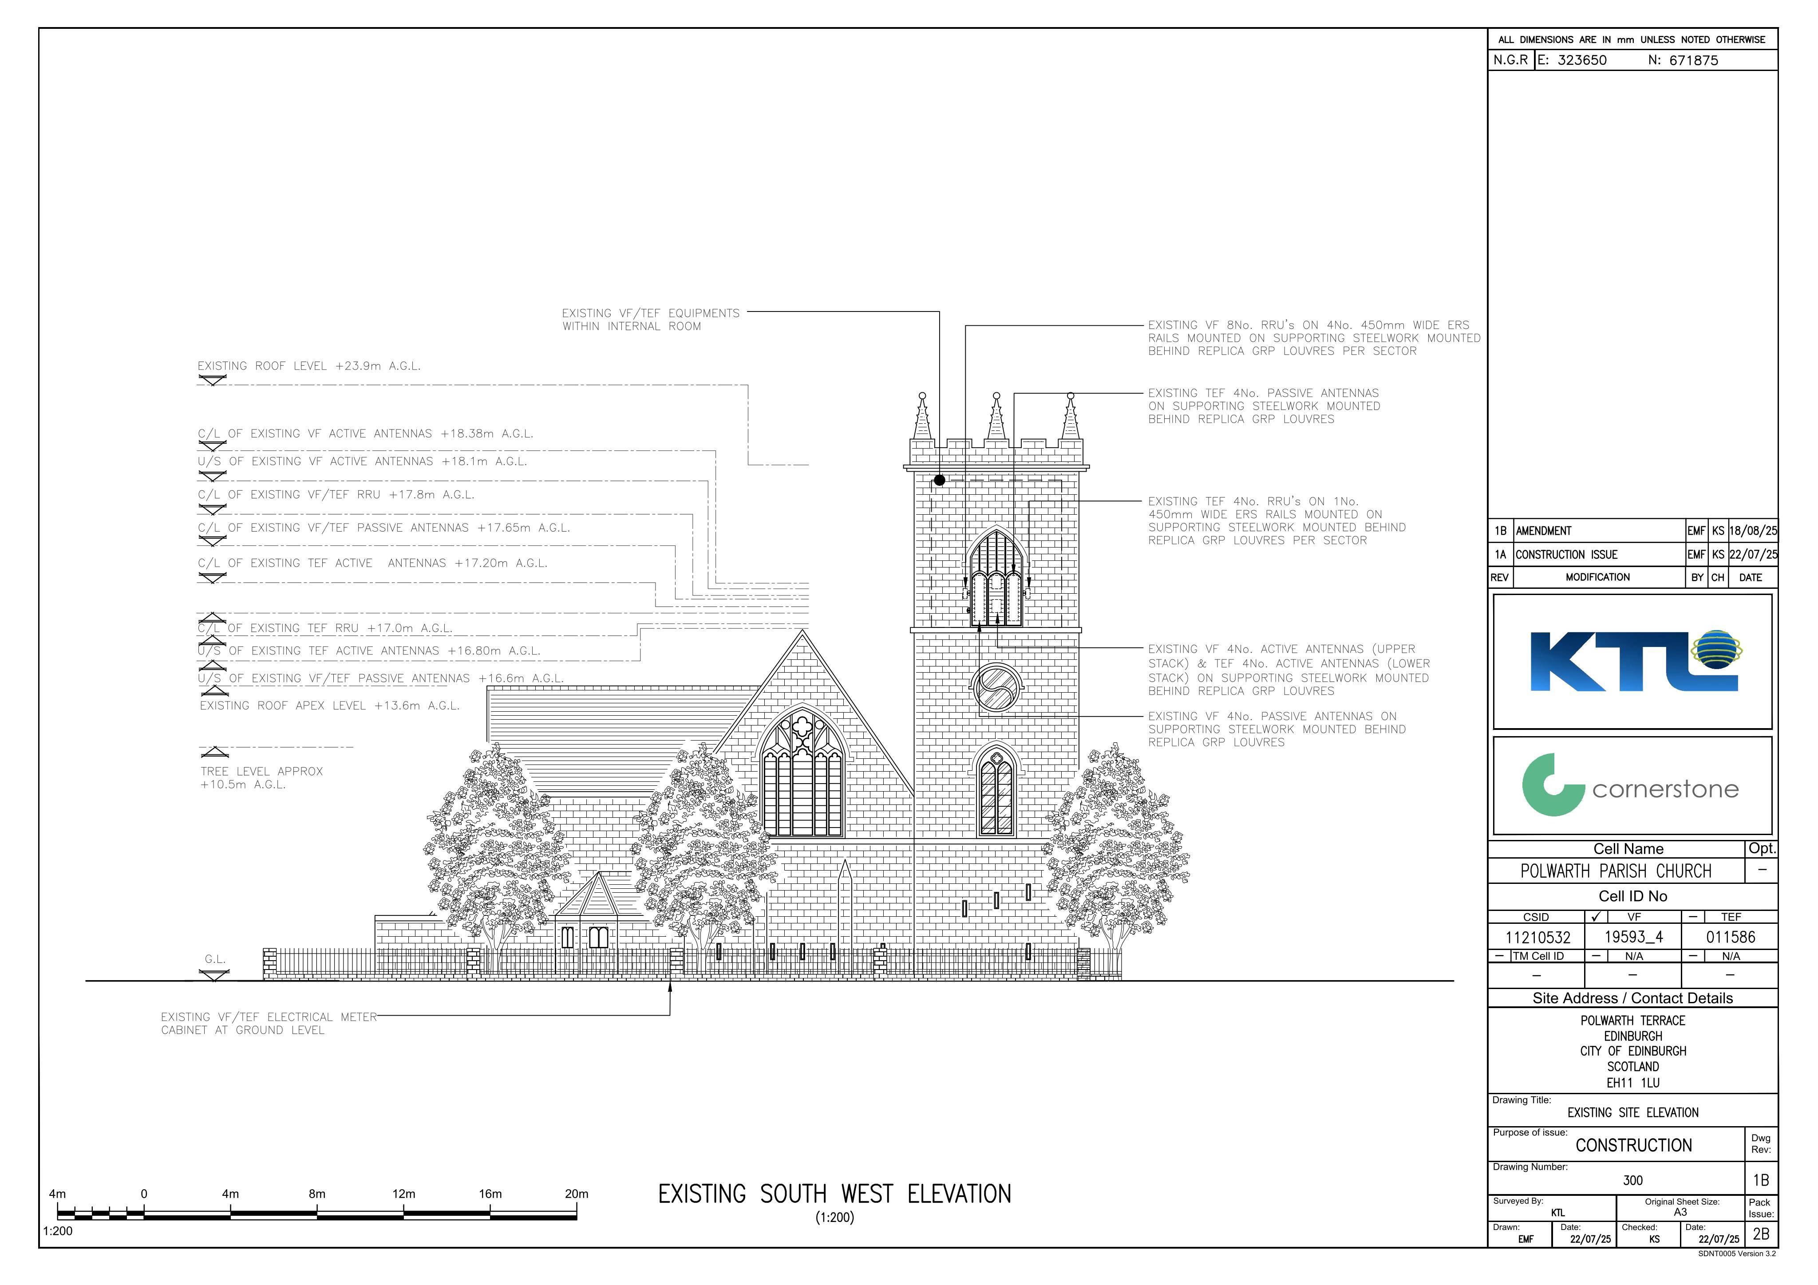Click VF cell ID 19593_4
The height and width of the screenshot is (1285, 1818).
coord(1633,938)
